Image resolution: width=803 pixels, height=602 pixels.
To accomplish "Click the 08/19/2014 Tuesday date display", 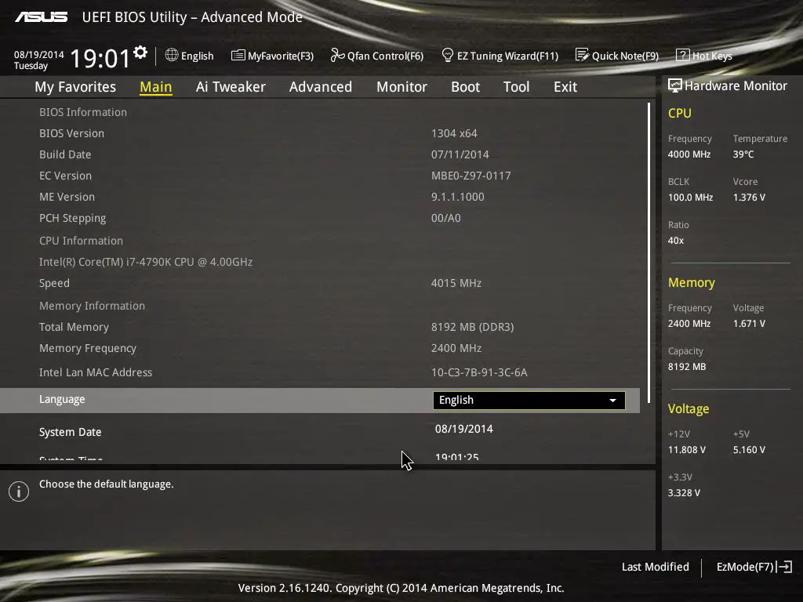I will pos(39,60).
